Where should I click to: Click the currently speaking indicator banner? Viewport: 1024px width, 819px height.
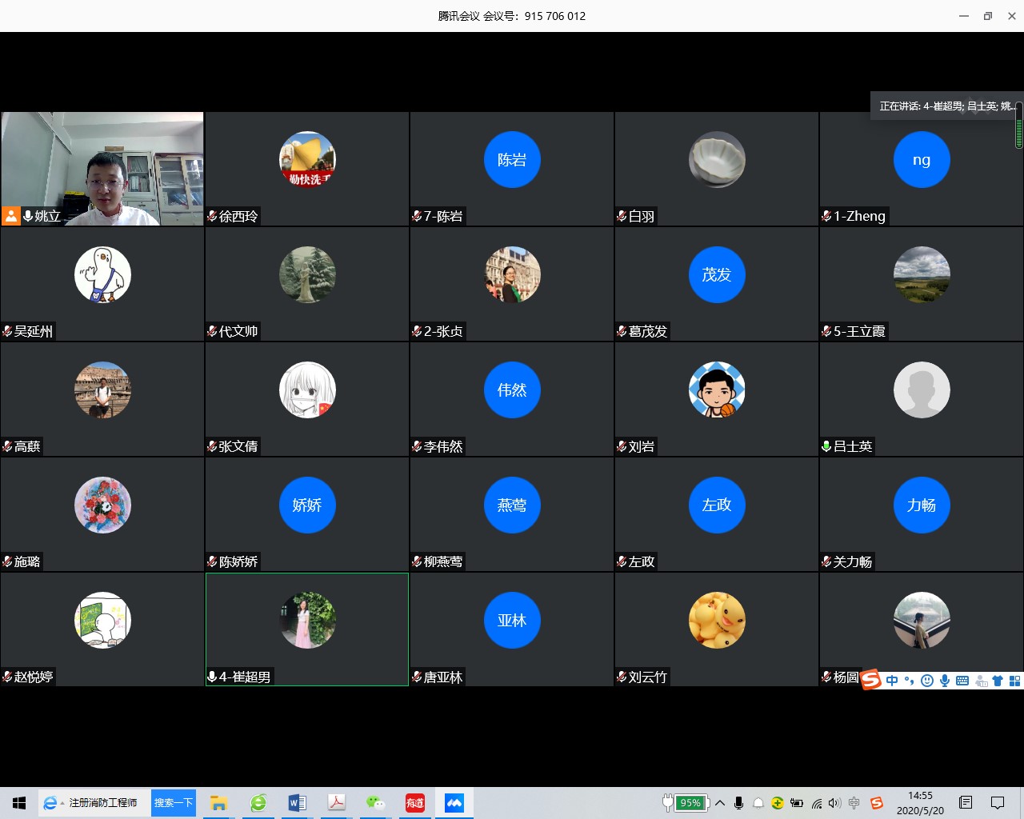(944, 106)
